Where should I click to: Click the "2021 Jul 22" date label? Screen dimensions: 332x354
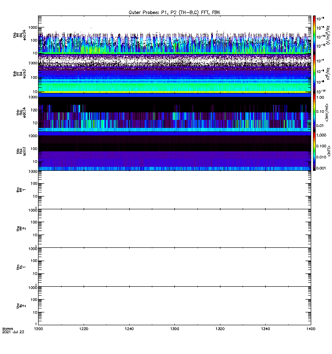click(x=13, y=332)
